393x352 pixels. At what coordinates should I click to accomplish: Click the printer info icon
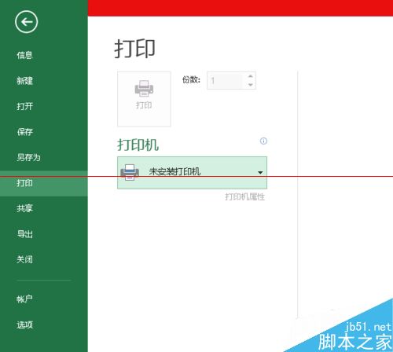pos(263,141)
